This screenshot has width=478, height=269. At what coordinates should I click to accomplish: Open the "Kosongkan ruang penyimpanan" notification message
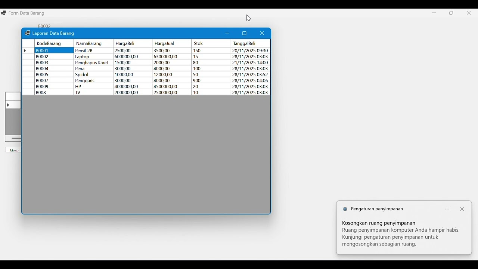point(401,234)
